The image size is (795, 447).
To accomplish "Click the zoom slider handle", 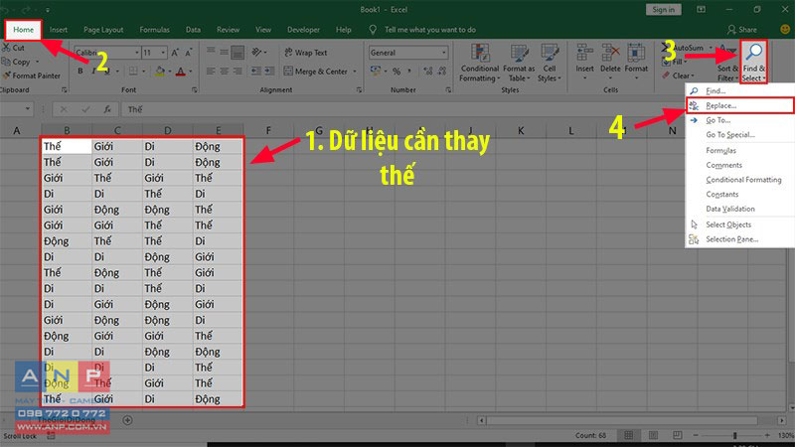I will (734, 435).
